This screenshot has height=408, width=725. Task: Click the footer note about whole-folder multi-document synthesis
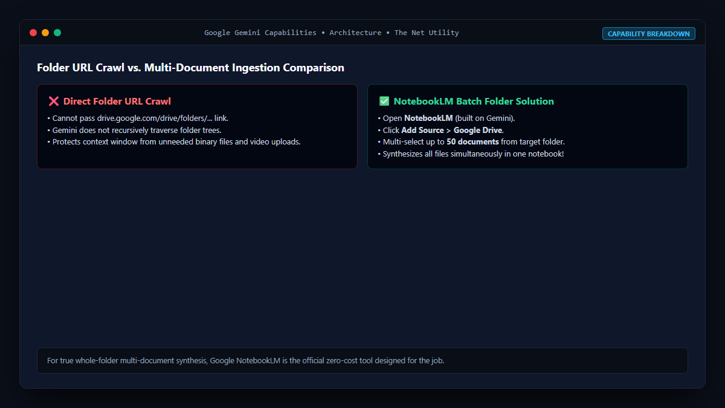(362, 361)
